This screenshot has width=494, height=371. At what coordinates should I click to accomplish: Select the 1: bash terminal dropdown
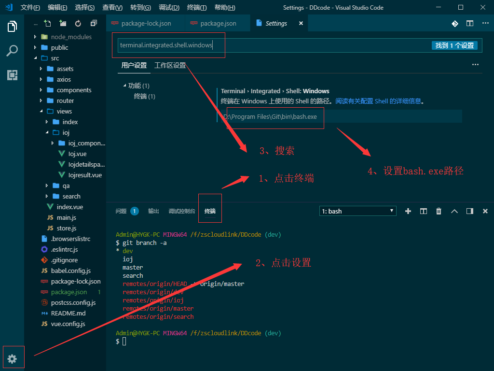(357, 211)
